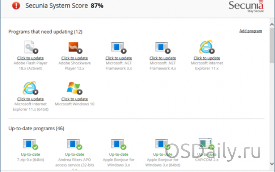Click the vertical scrollbar on the right
The width and height of the screenshot is (275, 172).
tap(271, 47)
